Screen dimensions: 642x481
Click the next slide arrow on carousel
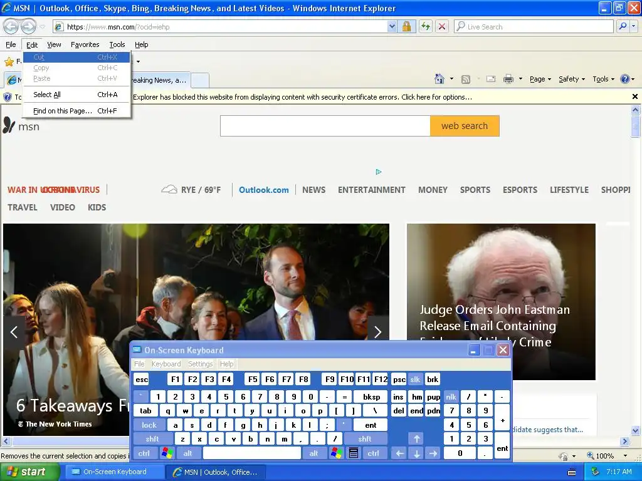[377, 332]
